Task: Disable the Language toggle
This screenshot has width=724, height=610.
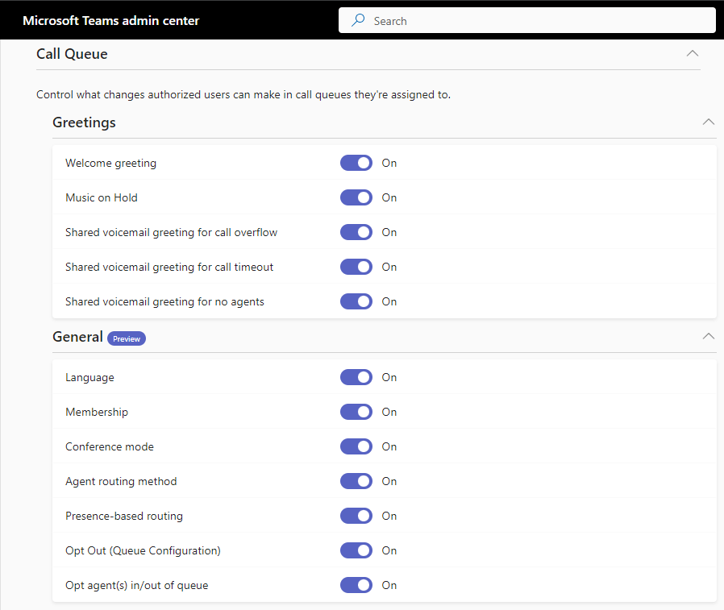Action: tap(356, 377)
